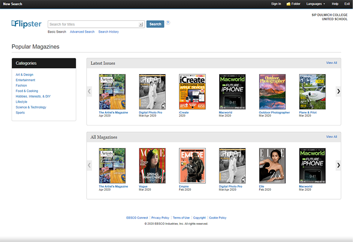The width and height of the screenshot is (353, 242).
Task: Show next All Magazines with right arrow
Action: [338, 165]
